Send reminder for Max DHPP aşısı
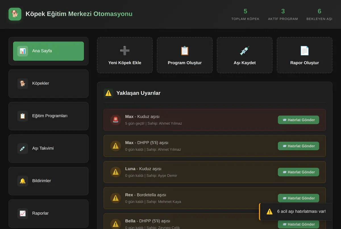The width and height of the screenshot is (341, 229). 298,146
